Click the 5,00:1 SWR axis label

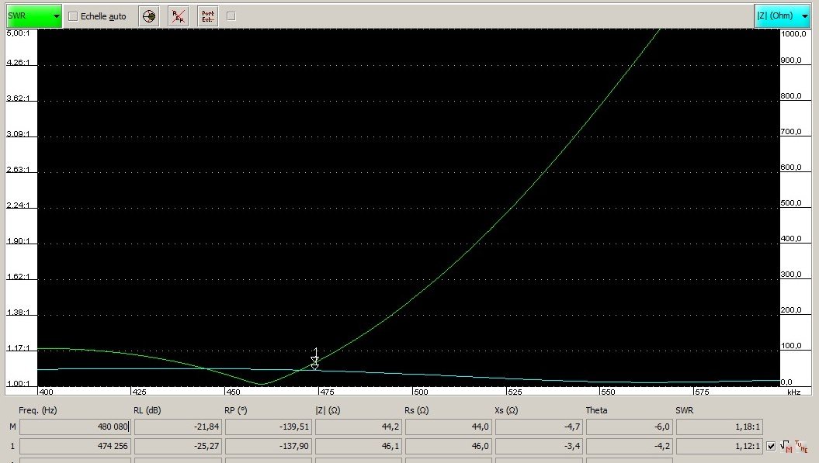coord(19,33)
